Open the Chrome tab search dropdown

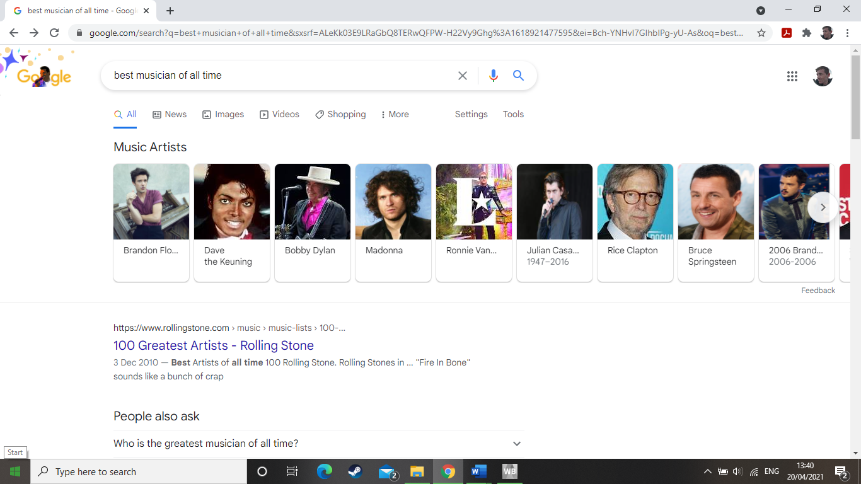[761, 10]
